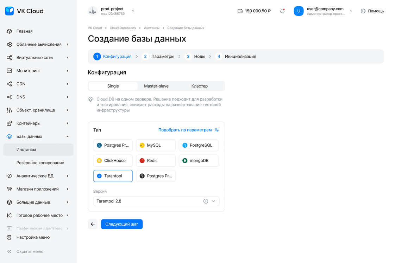Click Скрыть меню to collapse sidebar
This screenshot has width=395, height=263.
[30, 251]
